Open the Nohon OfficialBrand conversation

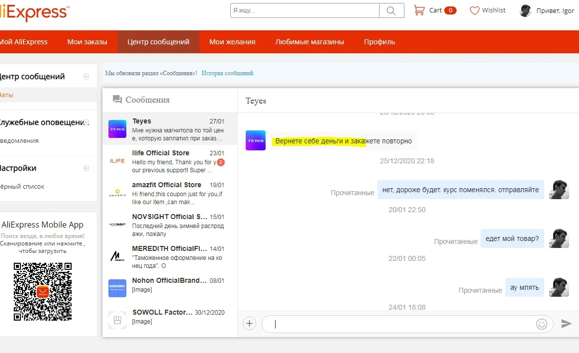pos(170,288)
